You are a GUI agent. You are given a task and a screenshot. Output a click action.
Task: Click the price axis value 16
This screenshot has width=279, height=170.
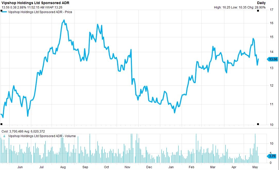[x=272, y=23]
